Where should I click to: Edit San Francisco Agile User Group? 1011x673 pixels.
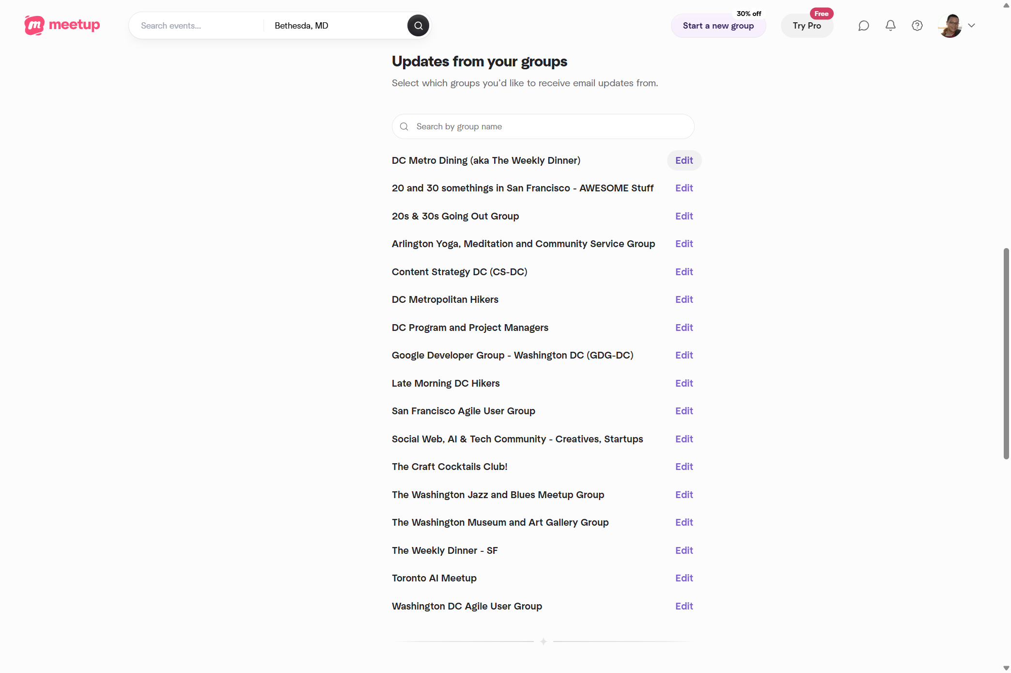click(684, 411)
